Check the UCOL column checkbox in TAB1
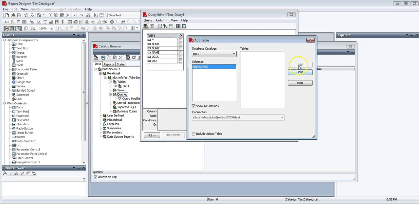 [180, 57]
